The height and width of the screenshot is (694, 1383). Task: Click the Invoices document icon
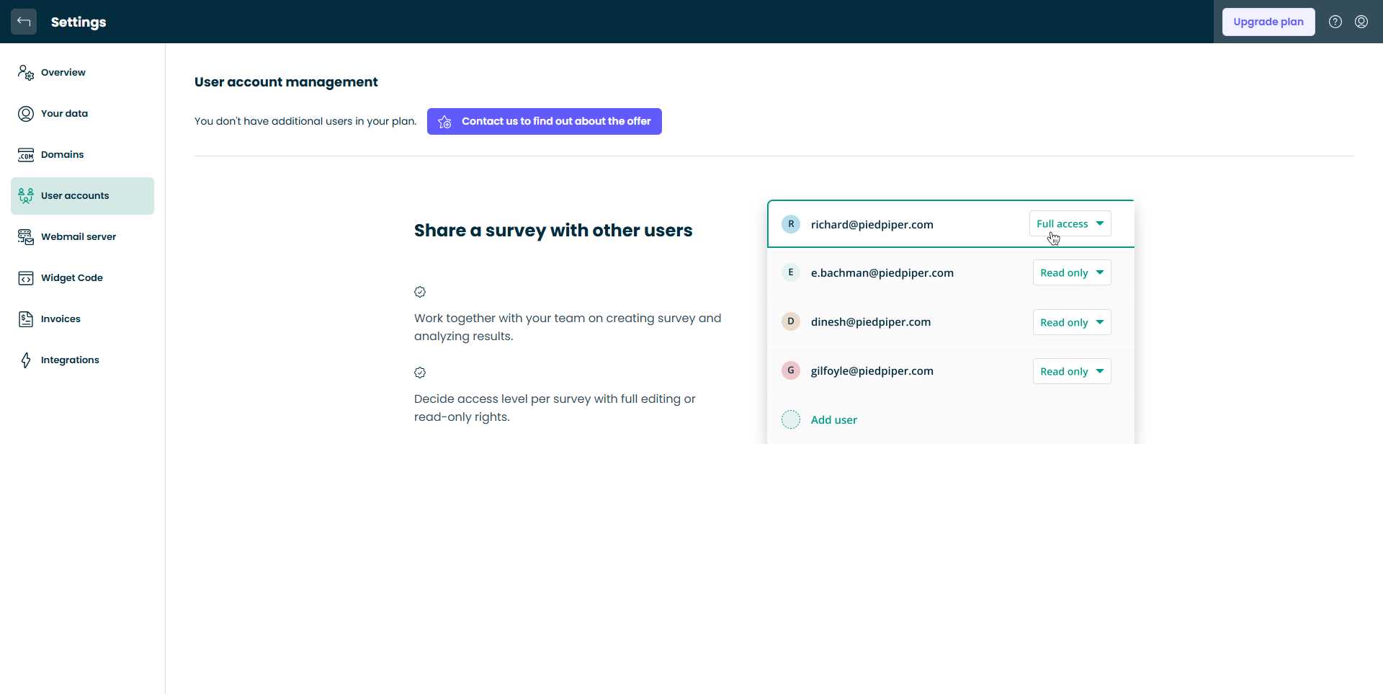coord(26,319)
